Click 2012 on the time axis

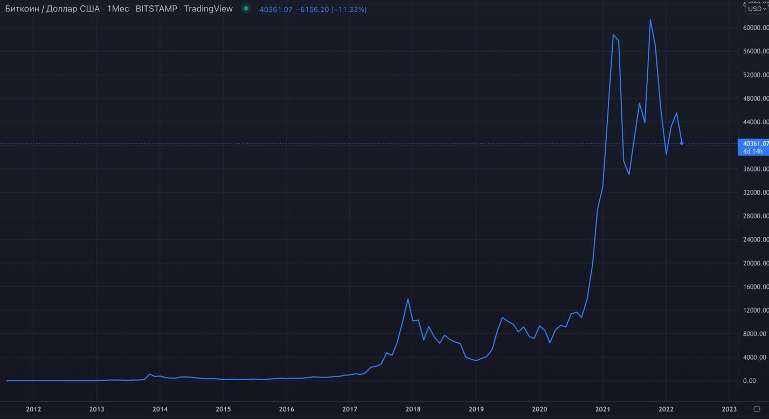tap(33, 409)
